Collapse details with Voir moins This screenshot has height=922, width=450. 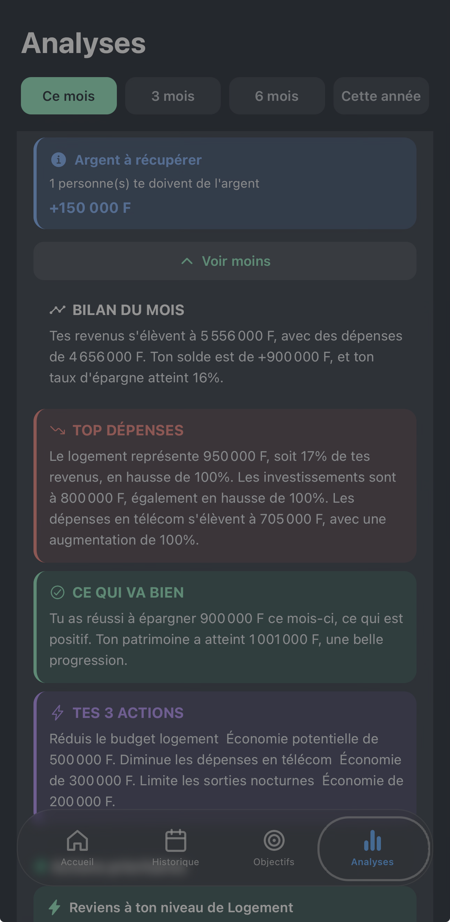236,261
